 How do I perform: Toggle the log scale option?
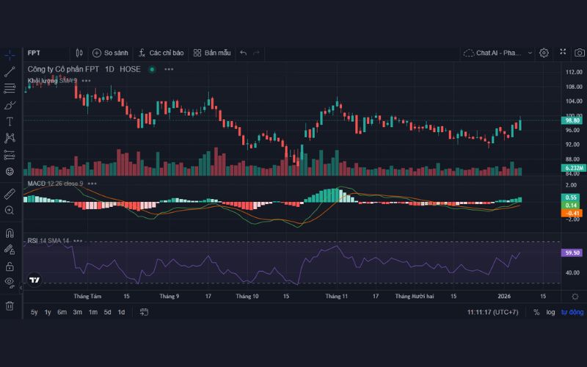point(550,312)
